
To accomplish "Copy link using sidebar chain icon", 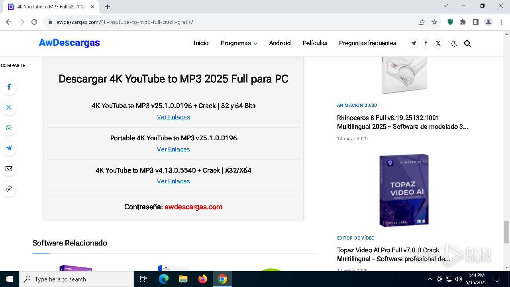I will (x=9, y=189).
